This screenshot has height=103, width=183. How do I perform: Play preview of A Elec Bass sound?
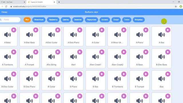[x=36, y=30]
